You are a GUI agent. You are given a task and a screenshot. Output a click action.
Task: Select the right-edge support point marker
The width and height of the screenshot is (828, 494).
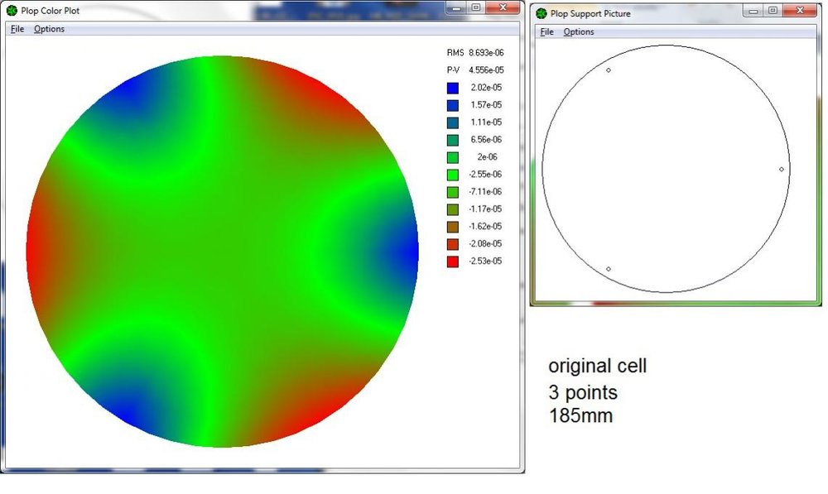pos(781,169)
